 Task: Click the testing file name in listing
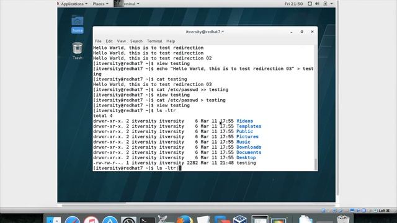point(246,163)
